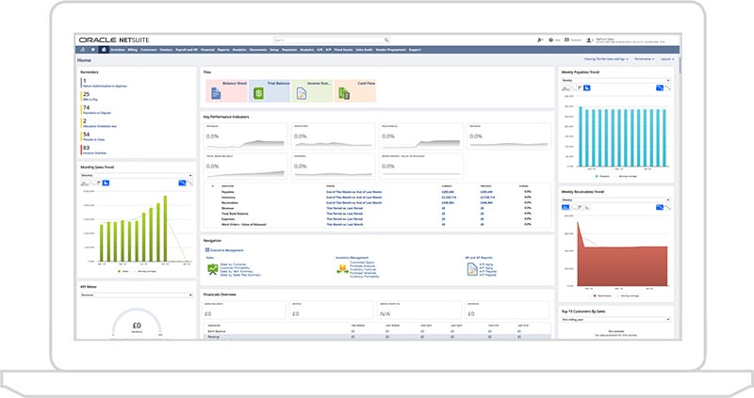
Task: Open the Billing menu
Action: 133,50
